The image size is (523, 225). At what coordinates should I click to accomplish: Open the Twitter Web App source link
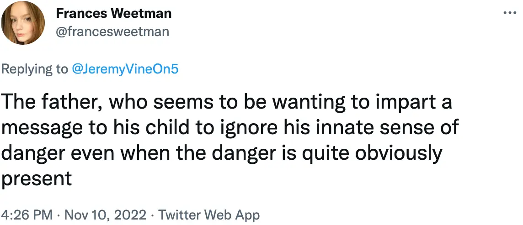pyautogui.click(x=208, y=215)
